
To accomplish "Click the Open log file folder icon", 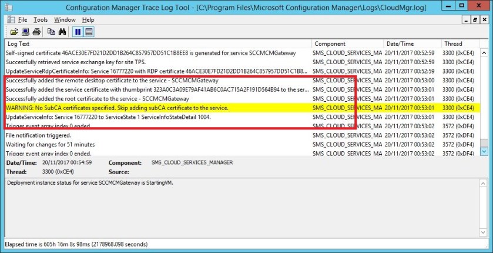I will [x=14, y=32].
